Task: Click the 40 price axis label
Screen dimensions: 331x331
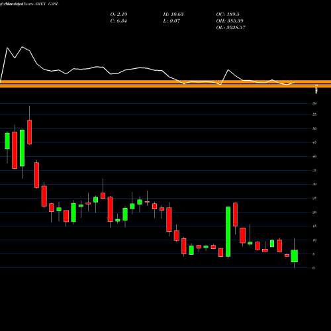Action: click(314, 156)
